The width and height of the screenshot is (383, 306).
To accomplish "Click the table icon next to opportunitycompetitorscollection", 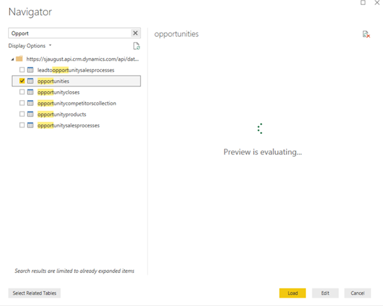I will click(x=31, y=103).
